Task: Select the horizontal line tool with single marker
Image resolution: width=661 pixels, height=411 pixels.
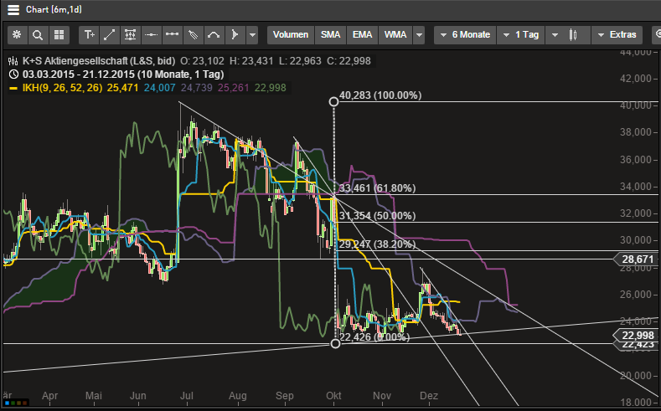Action: (152, 35)
